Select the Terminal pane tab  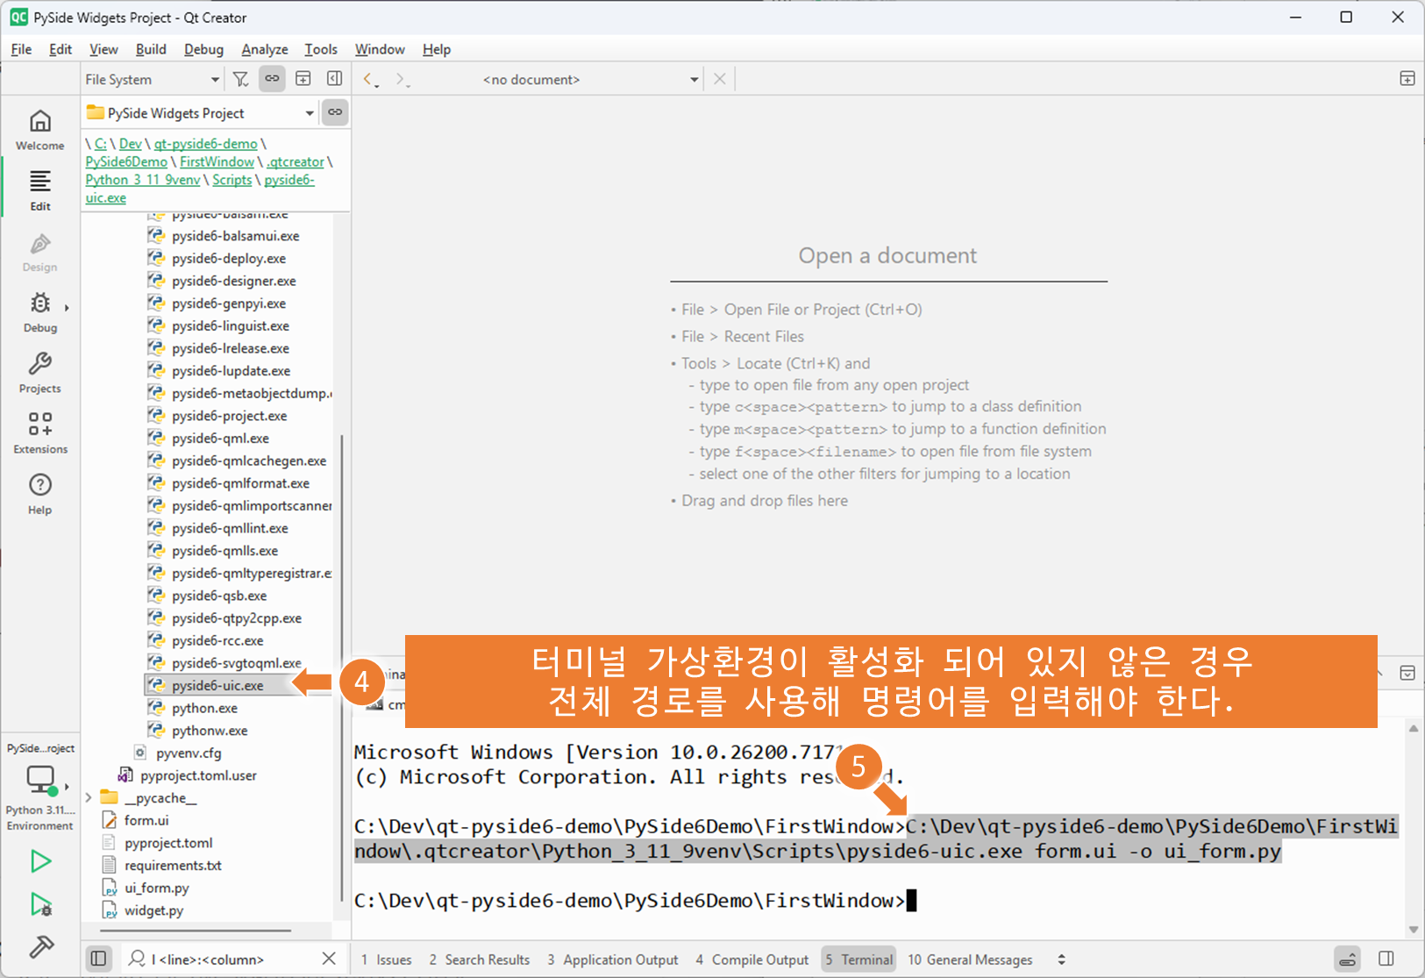[x=859, y=960]
